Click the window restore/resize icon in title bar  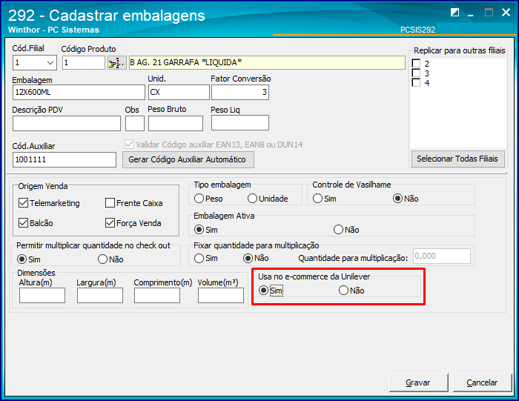click(454, 13)
